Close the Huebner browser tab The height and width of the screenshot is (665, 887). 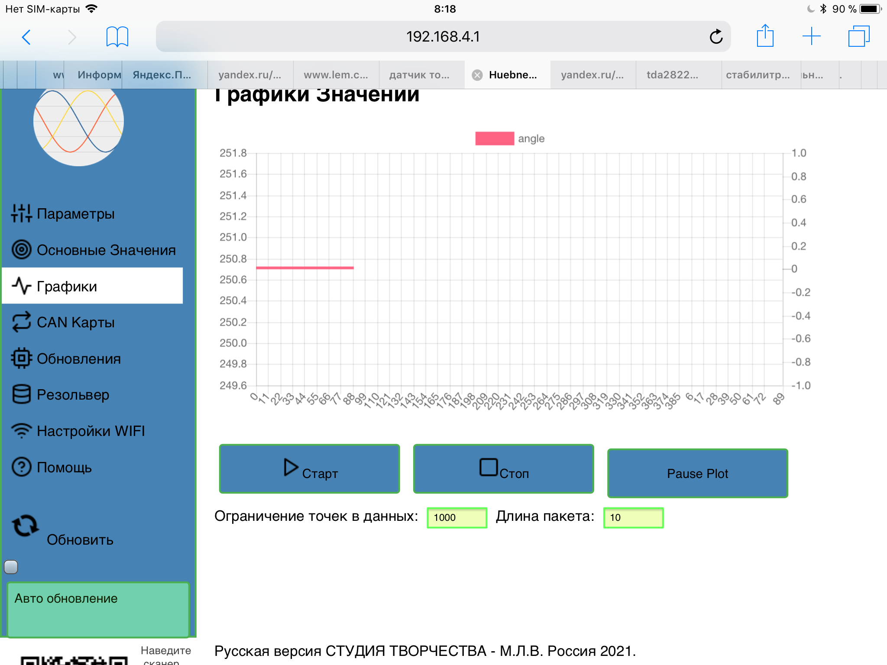pyautogui.click(x=477, y=75)
